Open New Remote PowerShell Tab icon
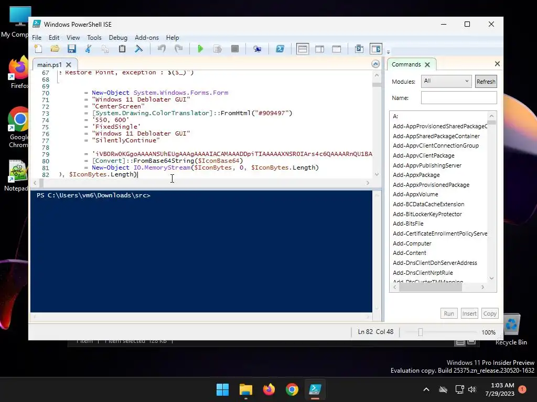The image size is (537, 402). pos(257,49)
